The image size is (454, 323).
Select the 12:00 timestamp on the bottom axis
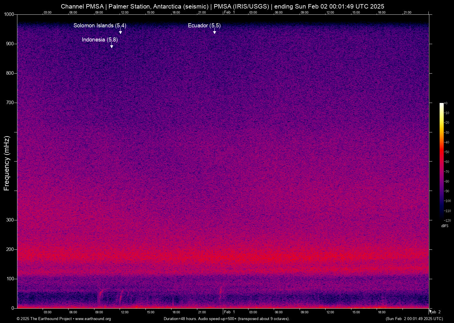click(125, 312)
